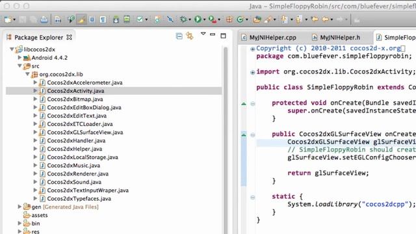Expand Cocos2dxActivity.java tree node
Viewport: 416px width, 234px height.
coord(35,90)
